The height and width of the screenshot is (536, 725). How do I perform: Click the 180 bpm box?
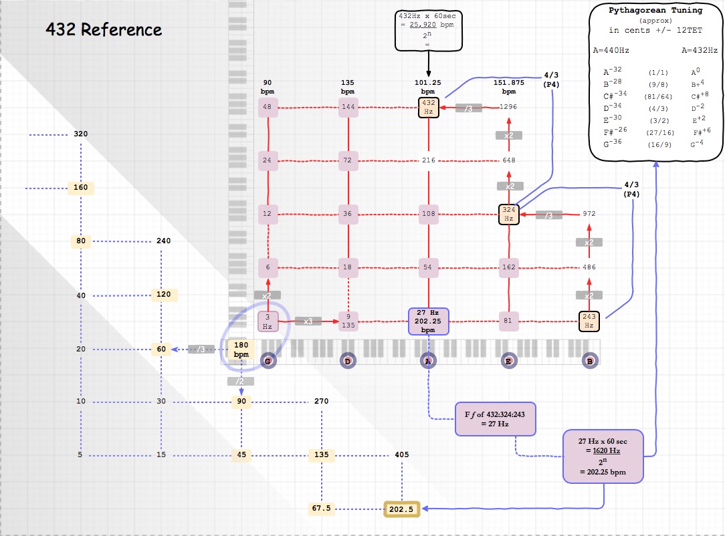tap(241, 350)
